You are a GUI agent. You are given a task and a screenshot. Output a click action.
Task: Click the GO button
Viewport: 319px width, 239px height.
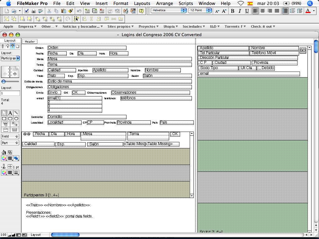pyautogui.click(x=303, y=50)
